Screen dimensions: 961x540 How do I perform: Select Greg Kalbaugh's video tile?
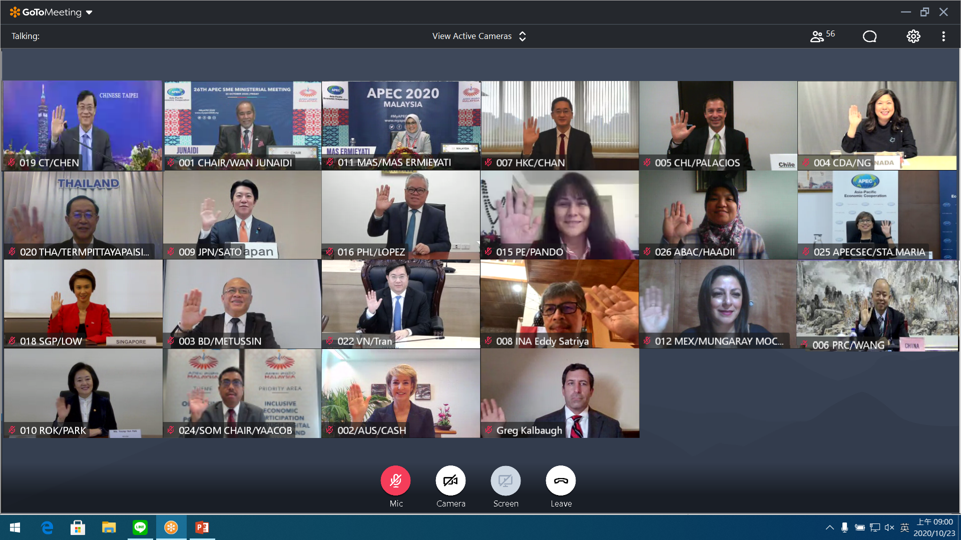560,393
